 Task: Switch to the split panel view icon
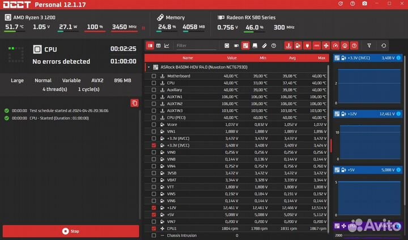pyautogui.click(x=150, y=45)
